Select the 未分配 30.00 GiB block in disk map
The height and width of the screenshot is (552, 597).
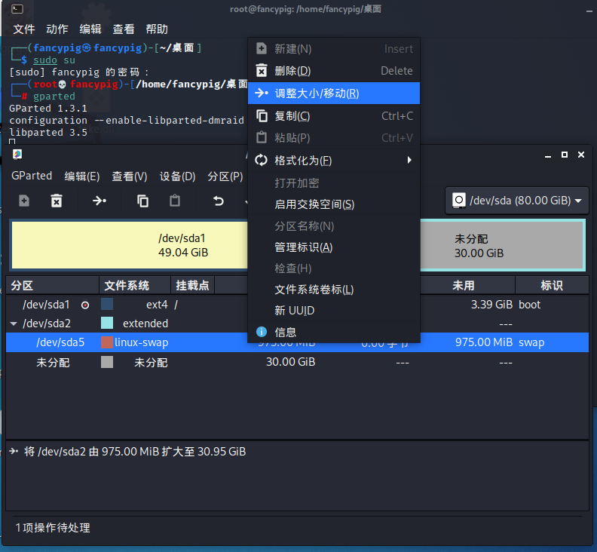pos(502,246)
